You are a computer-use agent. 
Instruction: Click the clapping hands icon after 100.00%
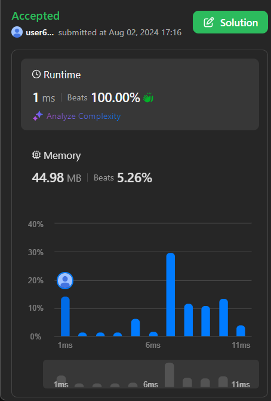[x=148, y=97]
